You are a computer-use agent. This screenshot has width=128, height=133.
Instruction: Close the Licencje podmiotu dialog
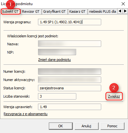(x=123, y=4)
